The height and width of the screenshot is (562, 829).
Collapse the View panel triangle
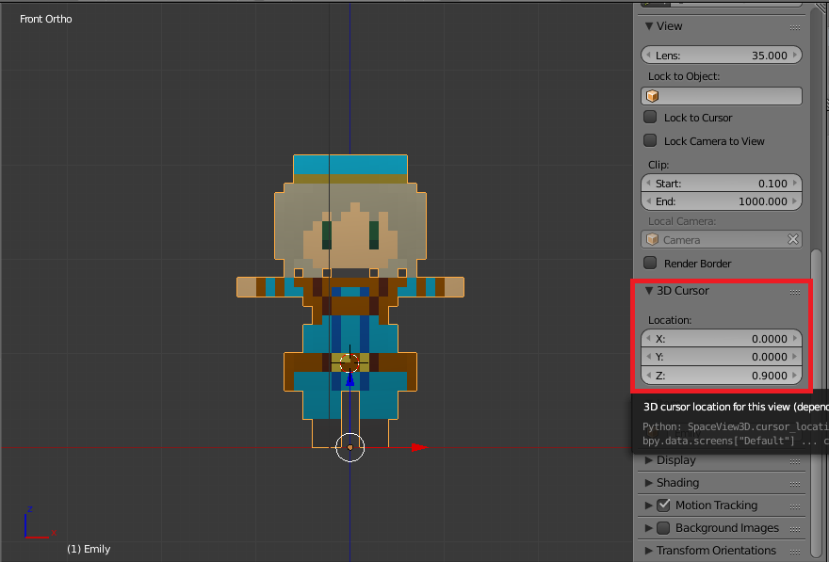[649, 25]
